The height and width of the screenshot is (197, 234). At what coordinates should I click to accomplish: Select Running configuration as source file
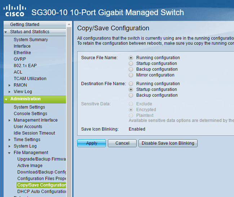131,58
